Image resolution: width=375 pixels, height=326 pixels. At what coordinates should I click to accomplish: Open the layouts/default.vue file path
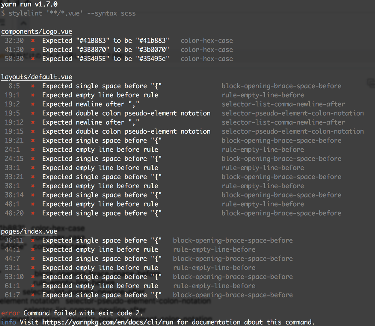pyautogui.click(x=37, y=77)
